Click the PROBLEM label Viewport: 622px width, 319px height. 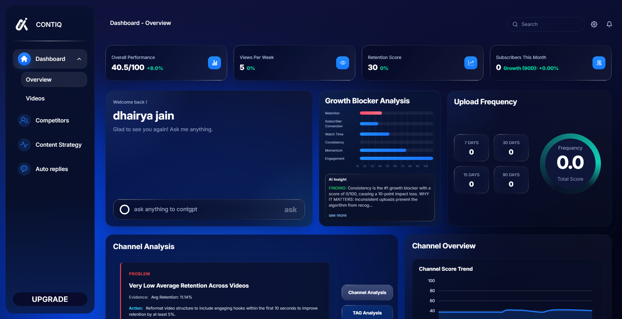140,274
